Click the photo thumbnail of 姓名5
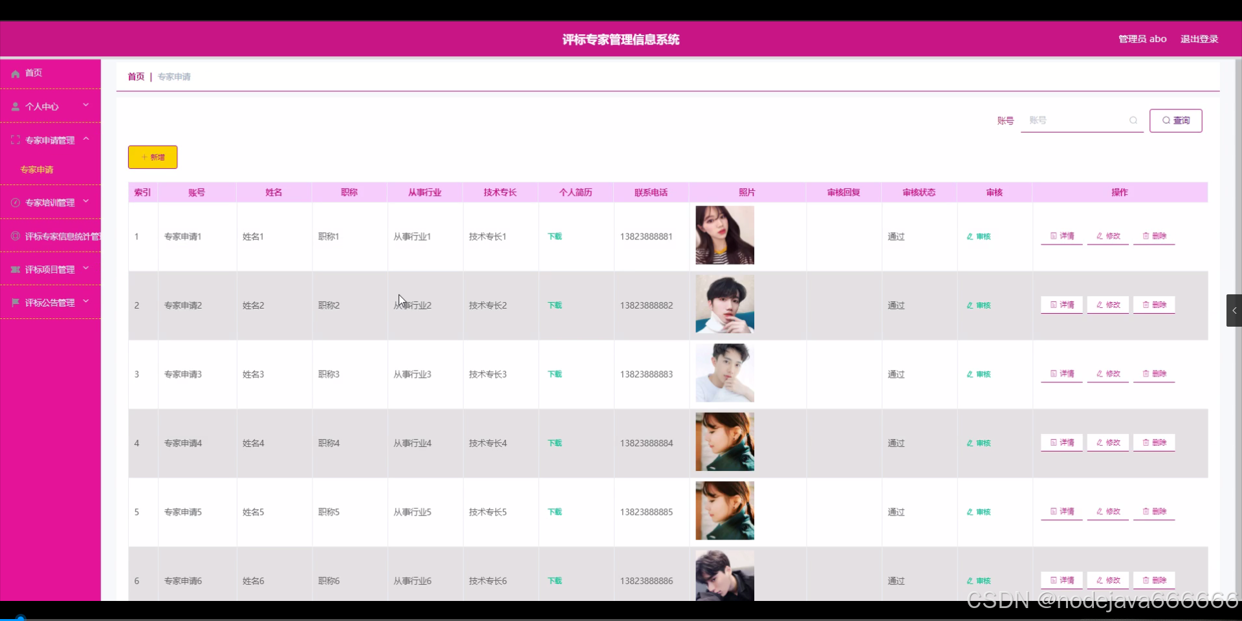Image resolution: width=1242 pixels, height=621 pixels. 724,511
